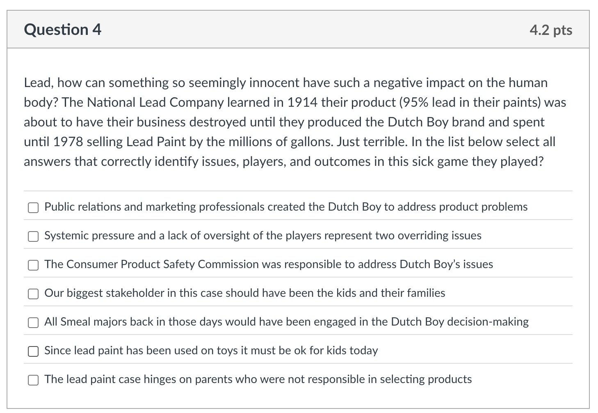
Task: Click the 'Consumer Product Safety Commission' answer label
Action: pyautogui.click(x=268, y=264)
